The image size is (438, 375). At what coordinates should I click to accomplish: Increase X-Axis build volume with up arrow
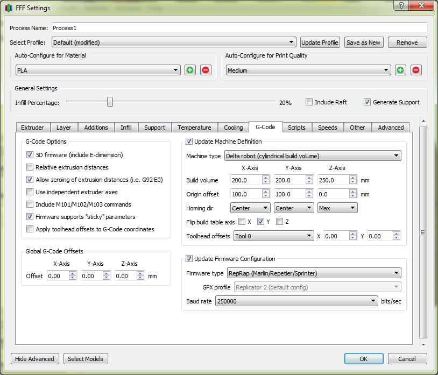click(265, 178)
